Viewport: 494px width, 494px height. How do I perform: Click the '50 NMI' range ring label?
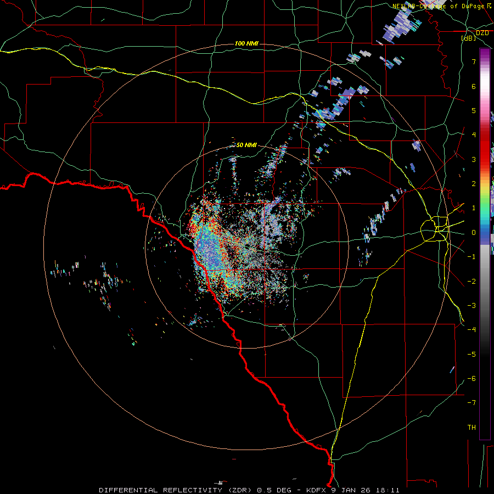point(246,145)
